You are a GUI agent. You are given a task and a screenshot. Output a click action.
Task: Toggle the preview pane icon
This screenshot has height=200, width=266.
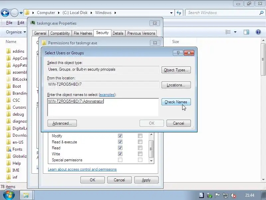246,32
